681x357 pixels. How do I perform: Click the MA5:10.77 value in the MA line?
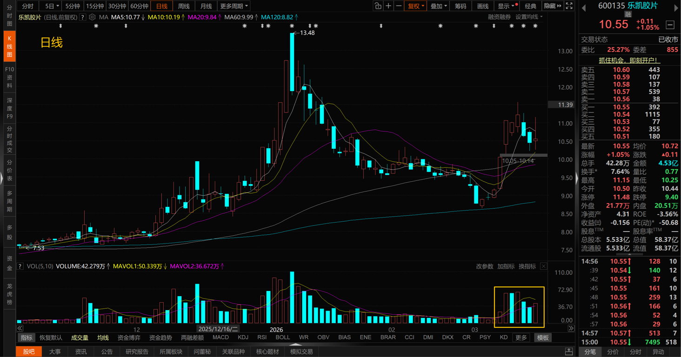pyautogui.click(x=126, y=17)
